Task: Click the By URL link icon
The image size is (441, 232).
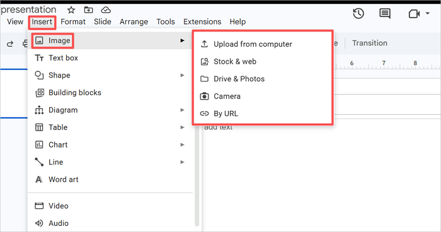Action: click(x=205, y=113)
